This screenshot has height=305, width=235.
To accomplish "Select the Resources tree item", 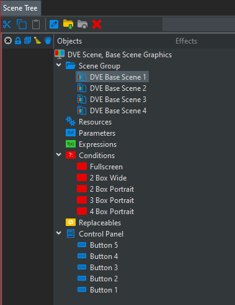I will (x=95, y=122).
